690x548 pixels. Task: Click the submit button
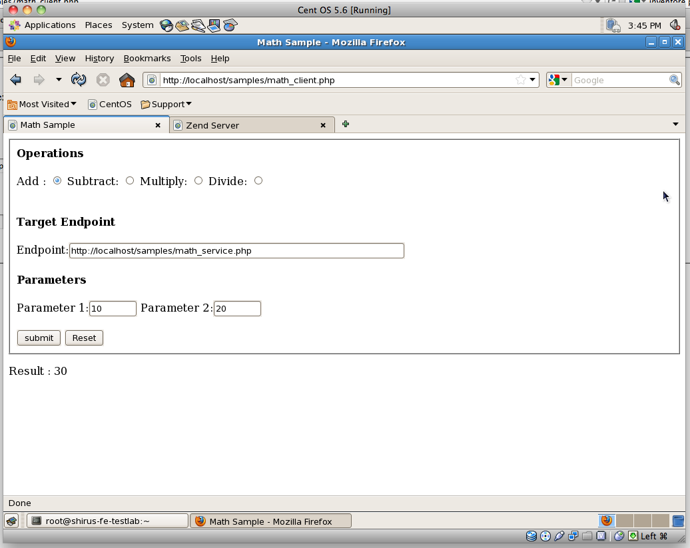[39, 338]
